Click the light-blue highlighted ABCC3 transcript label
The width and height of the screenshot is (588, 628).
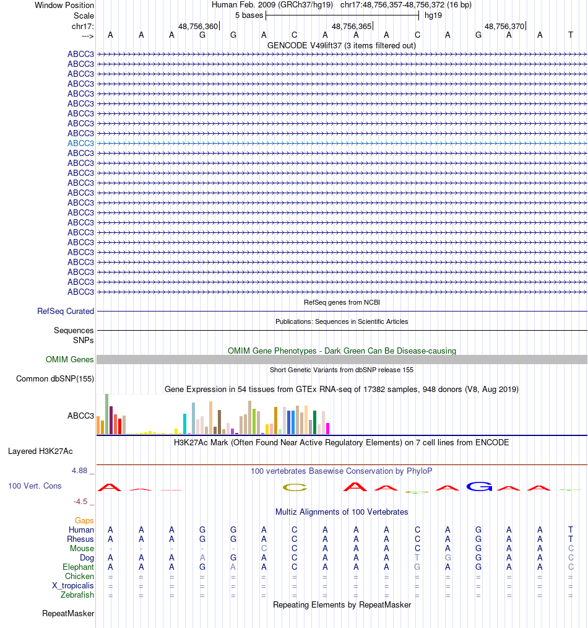[x=80, y=144]
